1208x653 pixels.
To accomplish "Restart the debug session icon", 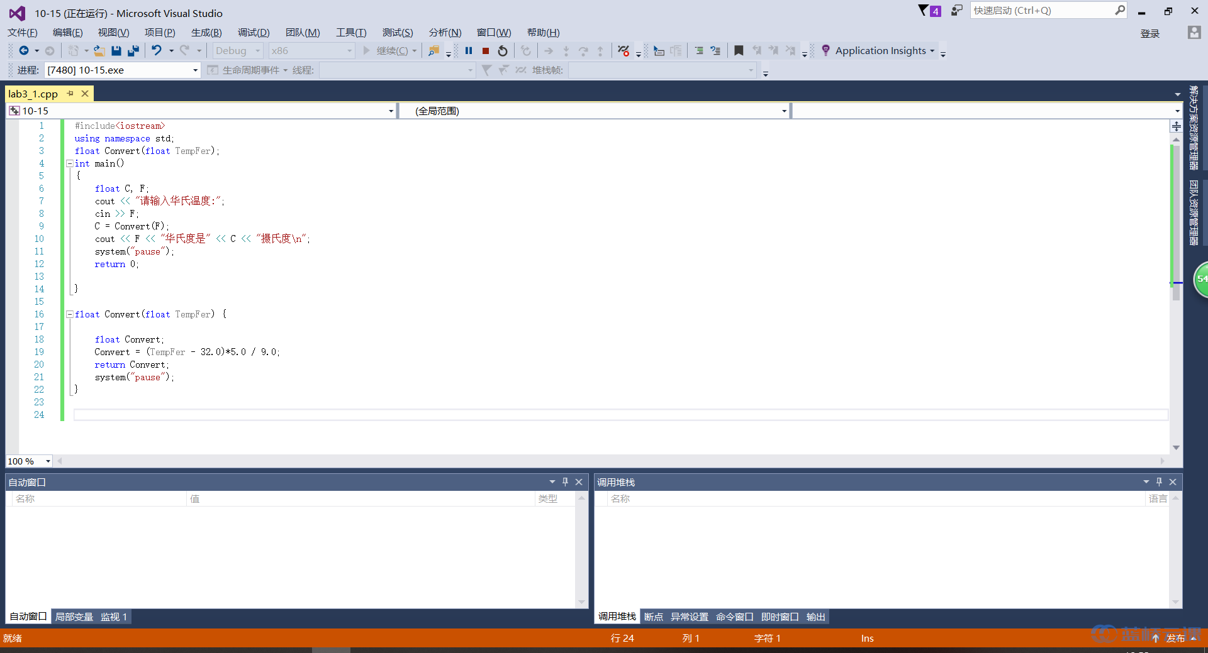I will click(503, 51).
